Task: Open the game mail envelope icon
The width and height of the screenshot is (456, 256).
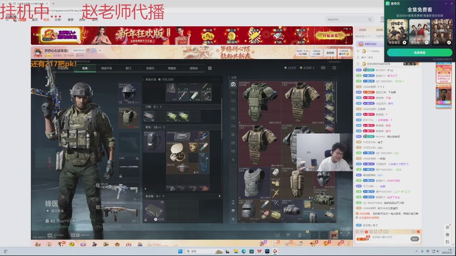Action: pyautogui.click(x=323, y=68)
